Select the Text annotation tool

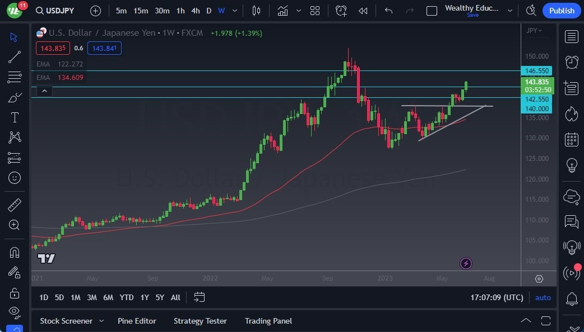tap(14, 117)
